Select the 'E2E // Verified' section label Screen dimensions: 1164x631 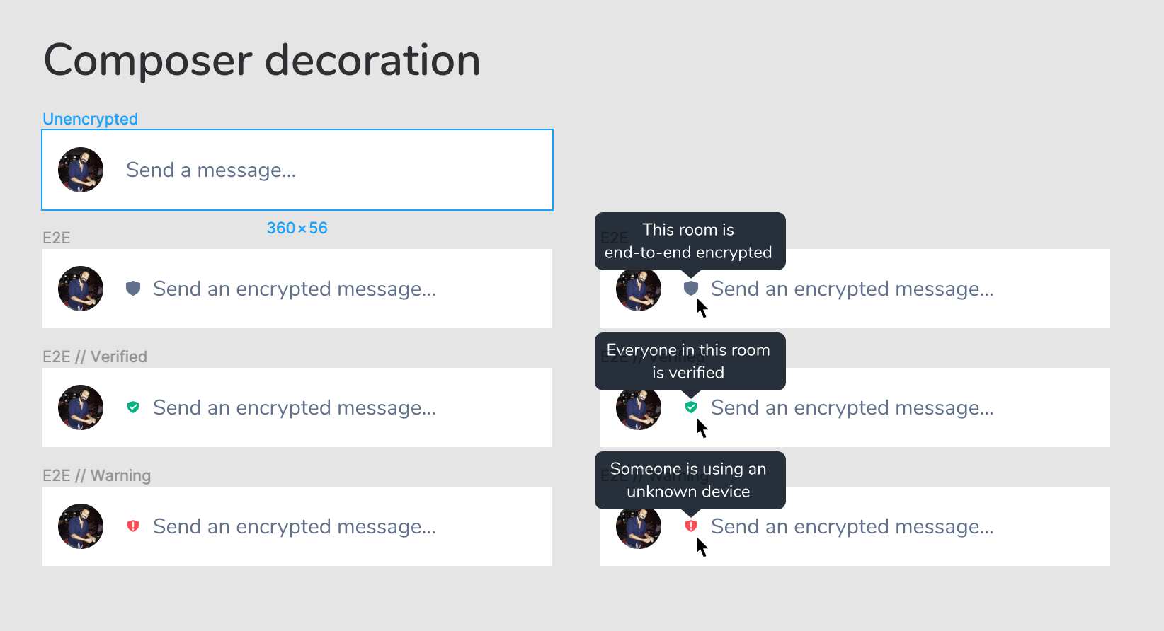[96, 356]
